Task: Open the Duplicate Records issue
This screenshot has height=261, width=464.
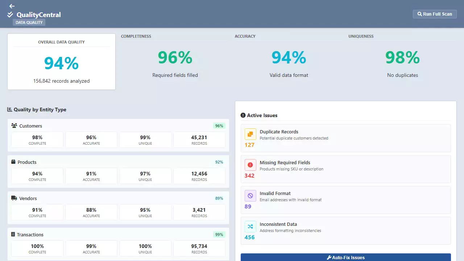Action: (x=345, y=138)
